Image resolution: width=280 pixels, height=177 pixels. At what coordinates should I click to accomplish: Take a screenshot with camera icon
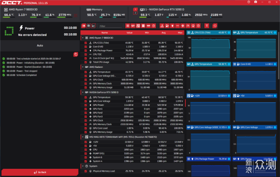(255, 2)
